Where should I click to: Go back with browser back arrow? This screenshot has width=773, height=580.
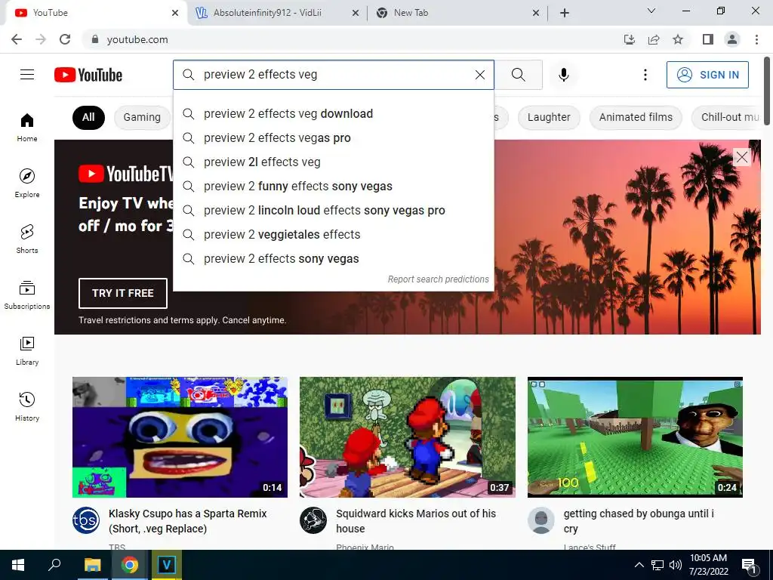pyautogui.click(x=17, y=39)
